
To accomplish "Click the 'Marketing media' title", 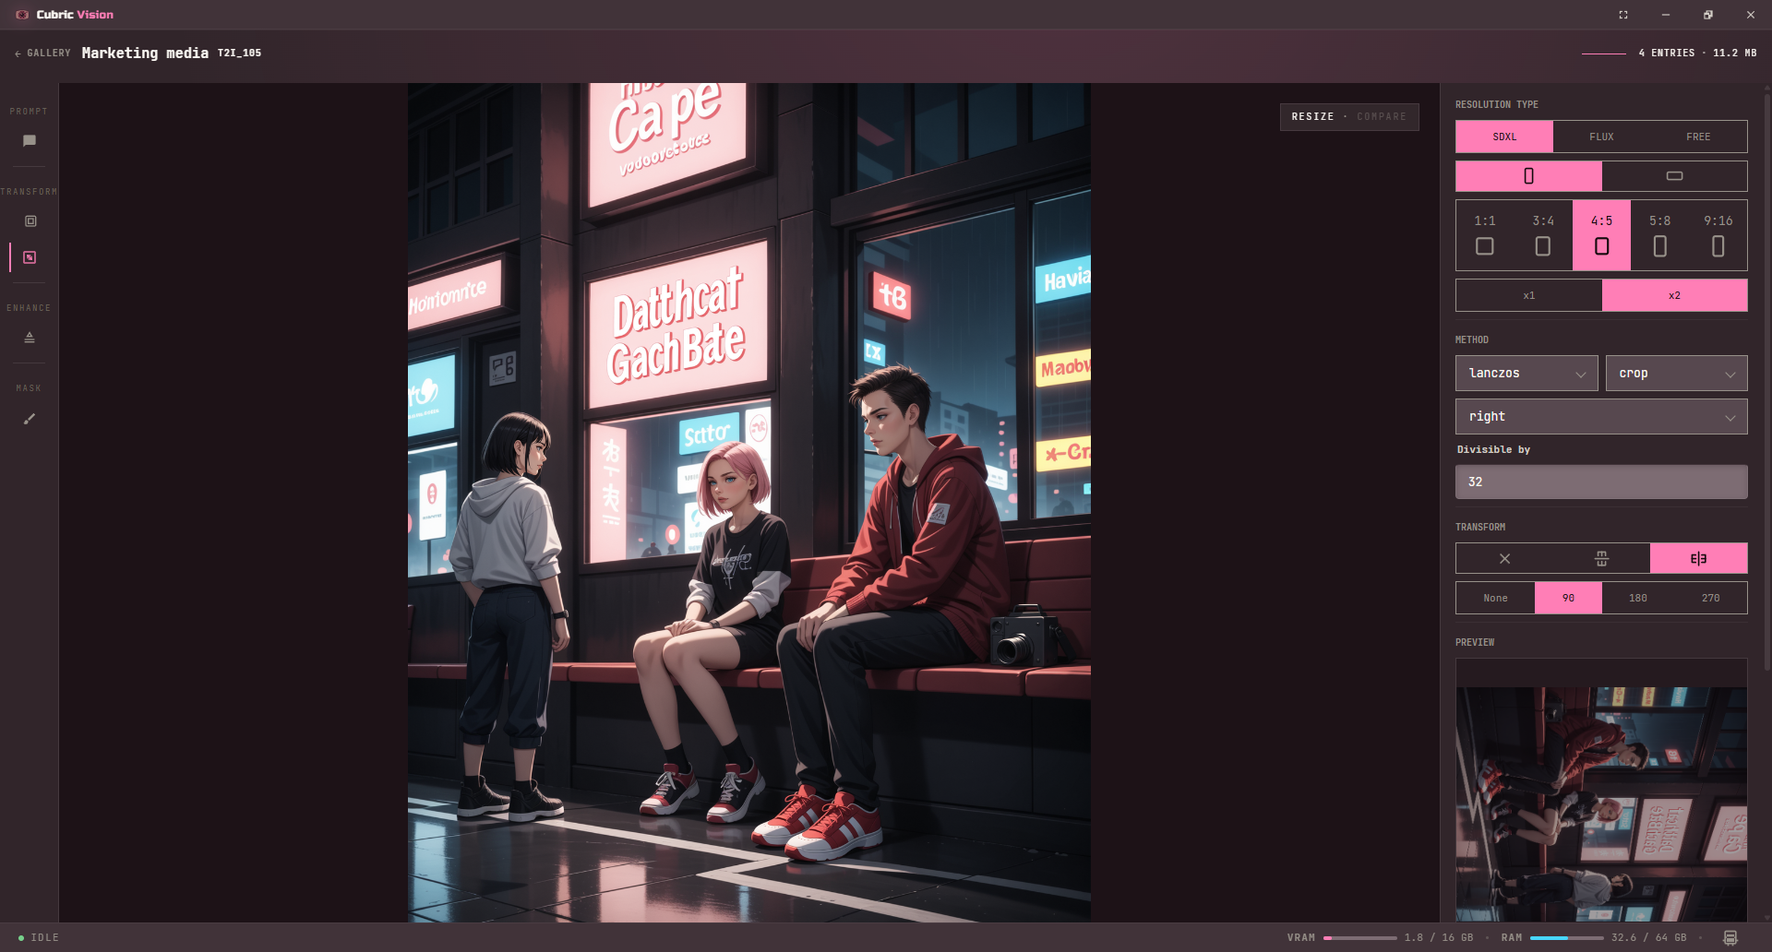I will [145, 54].
